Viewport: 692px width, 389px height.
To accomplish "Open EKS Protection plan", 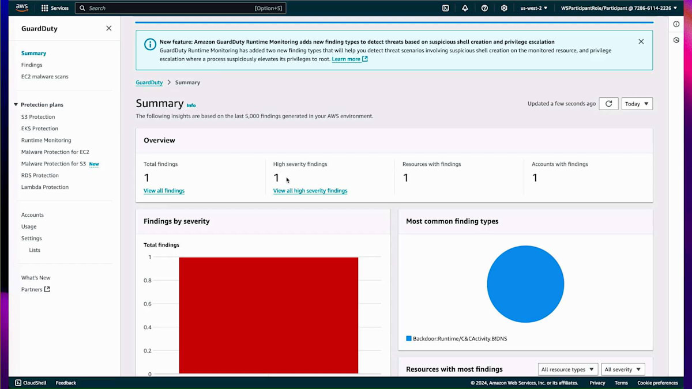I will point(40,129).
